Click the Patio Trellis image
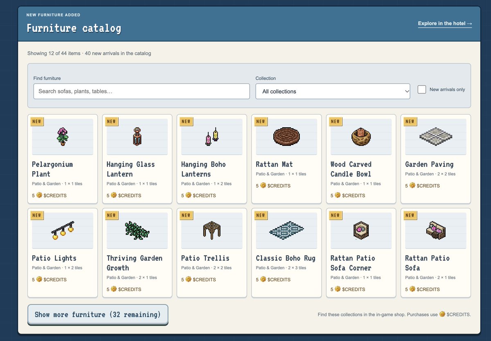The height and width of the screenshot is (341, 491). click(x=212, y=230)
